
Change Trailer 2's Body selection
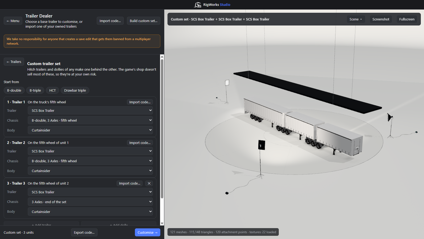point(90,171)
